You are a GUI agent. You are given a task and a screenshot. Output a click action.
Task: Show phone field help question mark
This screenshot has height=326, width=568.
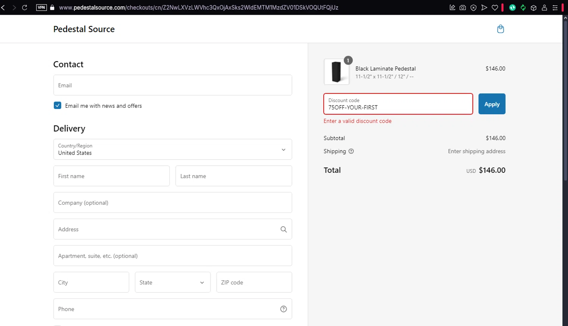pyautogui.click(x=283, y=309)
